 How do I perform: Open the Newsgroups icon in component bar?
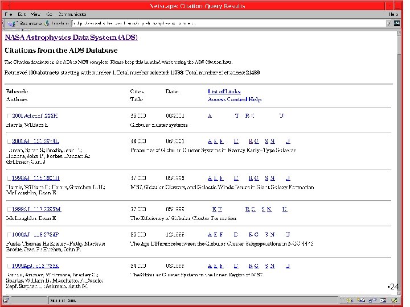(x=372, y=300)
